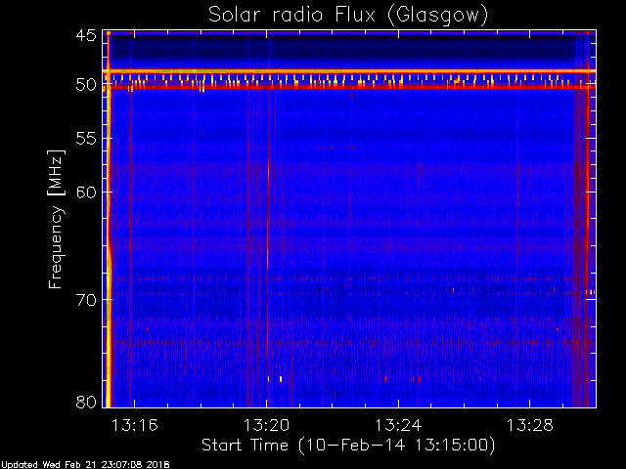Viewport: 626px width, 469px height.
Task: Click the bright yellow spots near 78 MHz
Action: 281,378
